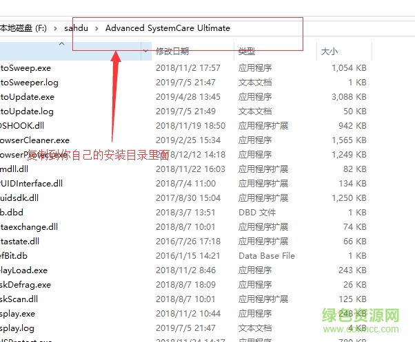This screenshot has width=415, height=342.
Task: Click date 2018/11/2 8:46
Action: pyautogui.click(x=186, y=270)
